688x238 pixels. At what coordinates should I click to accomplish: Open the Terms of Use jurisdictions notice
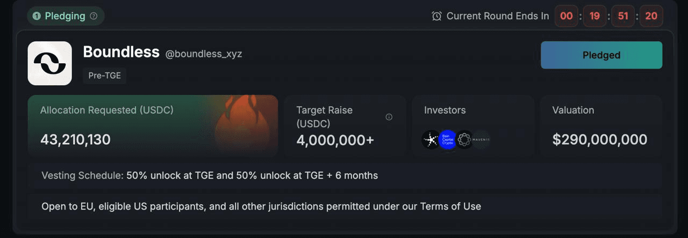click(x=261, y=206)
